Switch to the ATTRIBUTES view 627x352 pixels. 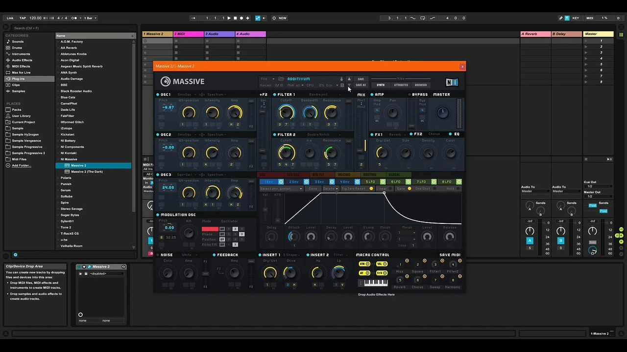[401, 85]
